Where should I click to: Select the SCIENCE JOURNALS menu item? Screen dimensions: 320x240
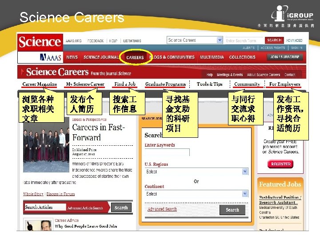point(101,57)
